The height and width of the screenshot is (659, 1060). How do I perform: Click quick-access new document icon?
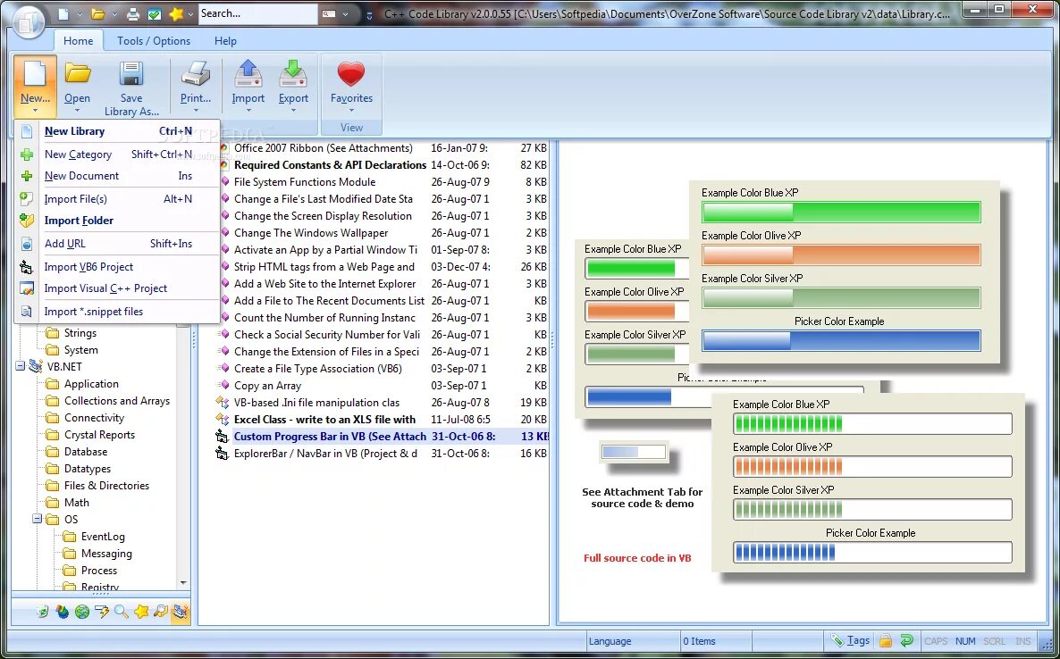click(x=63, y=13)
